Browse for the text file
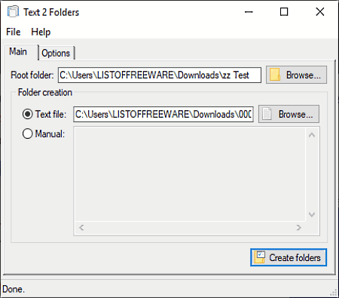 pos(289,114)
